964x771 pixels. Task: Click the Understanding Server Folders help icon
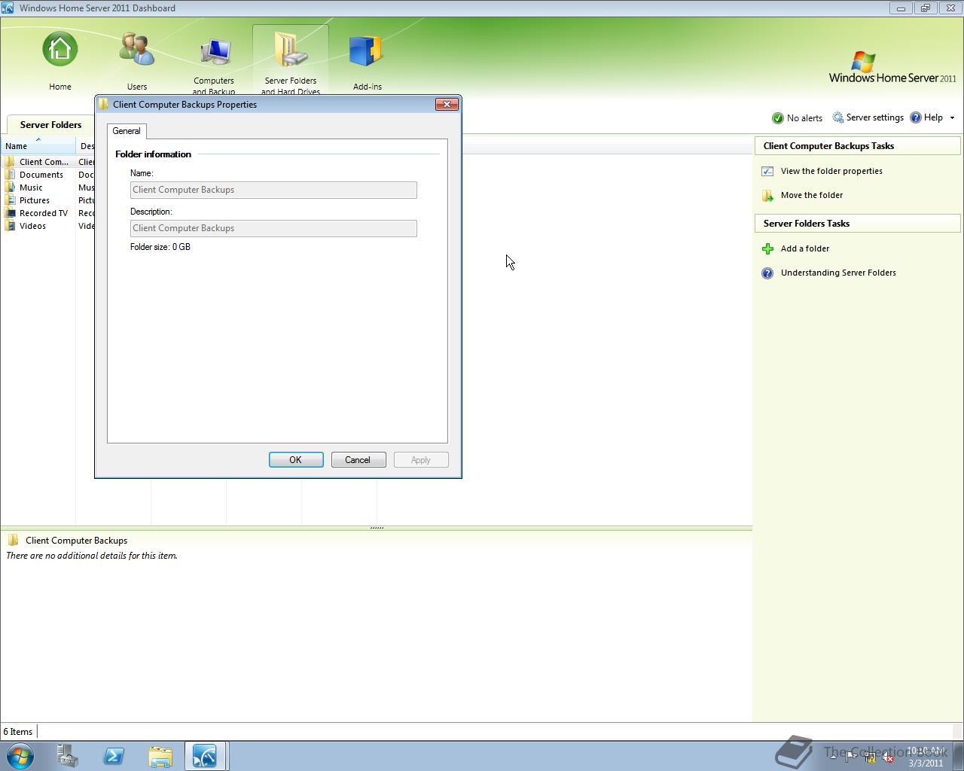(767, 273)
